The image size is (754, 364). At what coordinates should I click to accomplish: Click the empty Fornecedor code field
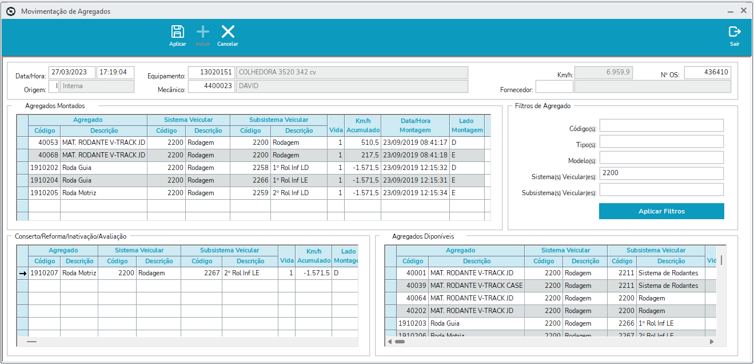click(554, 86)
